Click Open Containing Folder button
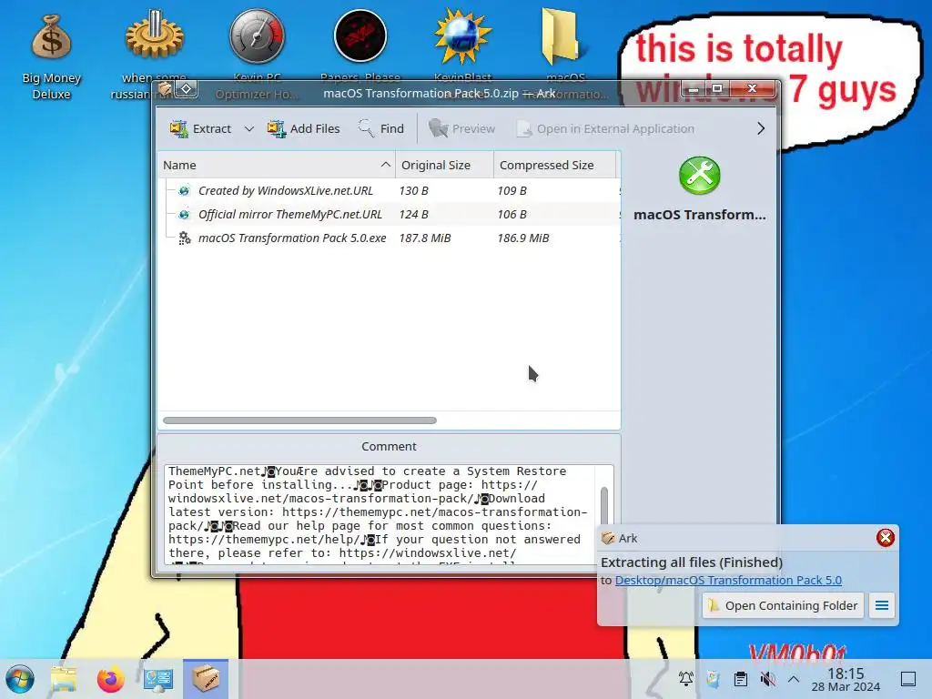932x699 pixels. coord(782,605)
